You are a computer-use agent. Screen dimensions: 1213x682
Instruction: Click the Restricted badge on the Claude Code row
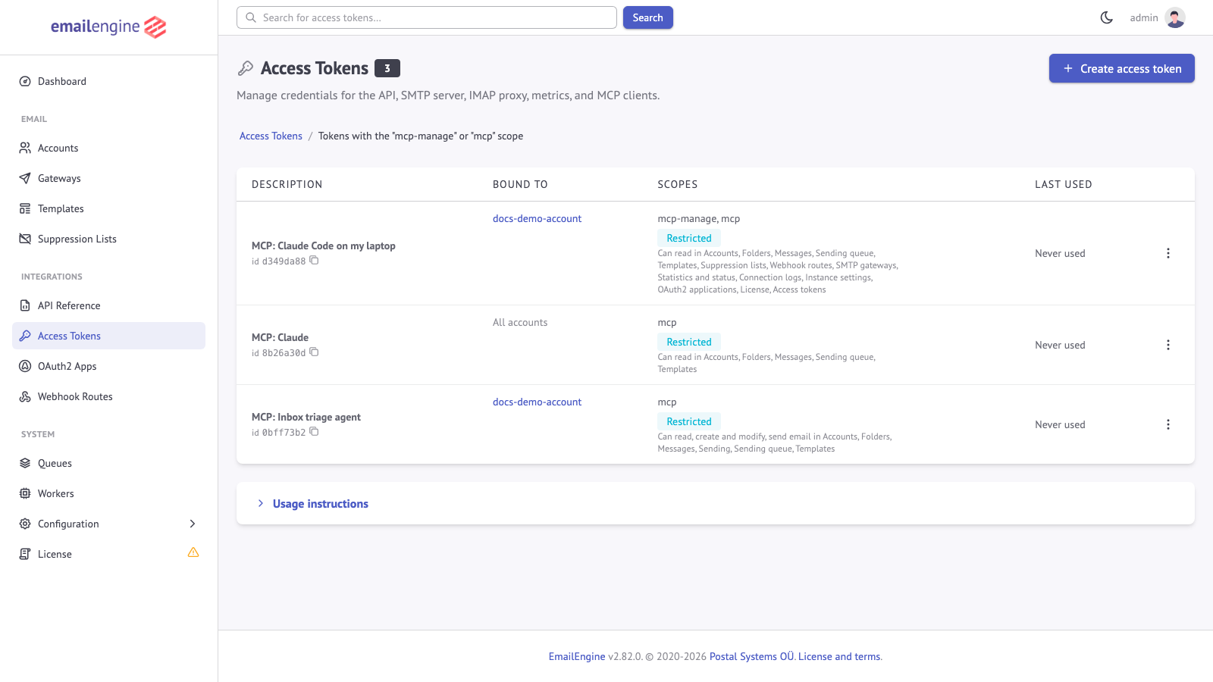pyautogui.click(x=689, y=238)
